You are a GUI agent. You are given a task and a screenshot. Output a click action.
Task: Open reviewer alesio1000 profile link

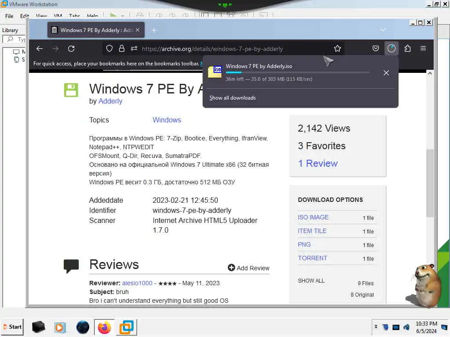click(137, 283)
